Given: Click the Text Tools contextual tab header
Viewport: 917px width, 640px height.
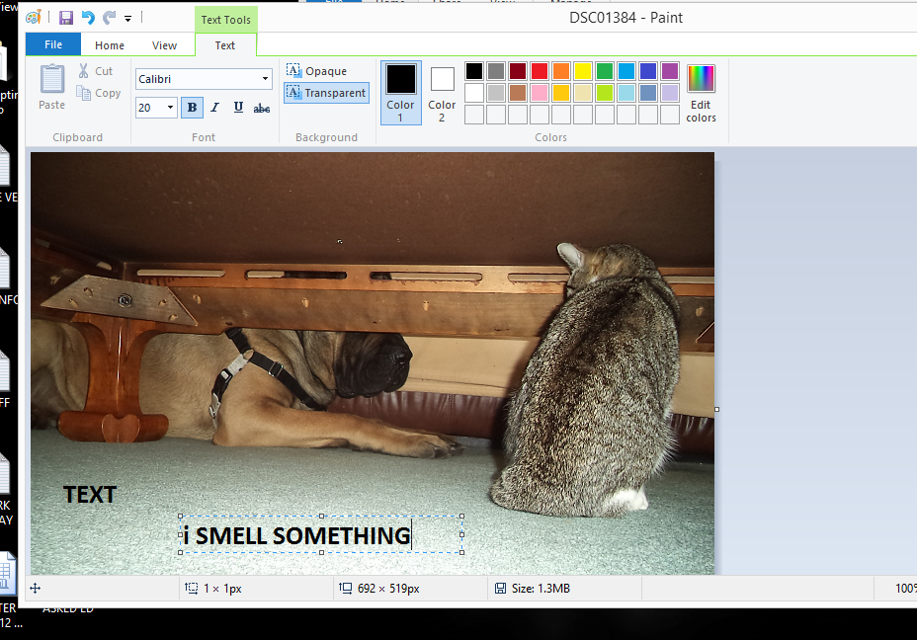Looking at the screenshot, I should pos(225,20).
